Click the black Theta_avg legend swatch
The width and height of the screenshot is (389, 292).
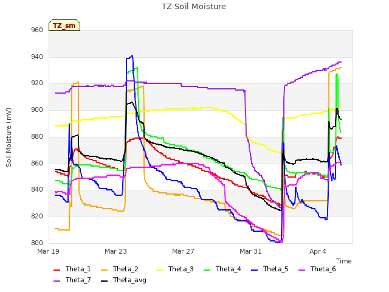click(x=104, y=281)
